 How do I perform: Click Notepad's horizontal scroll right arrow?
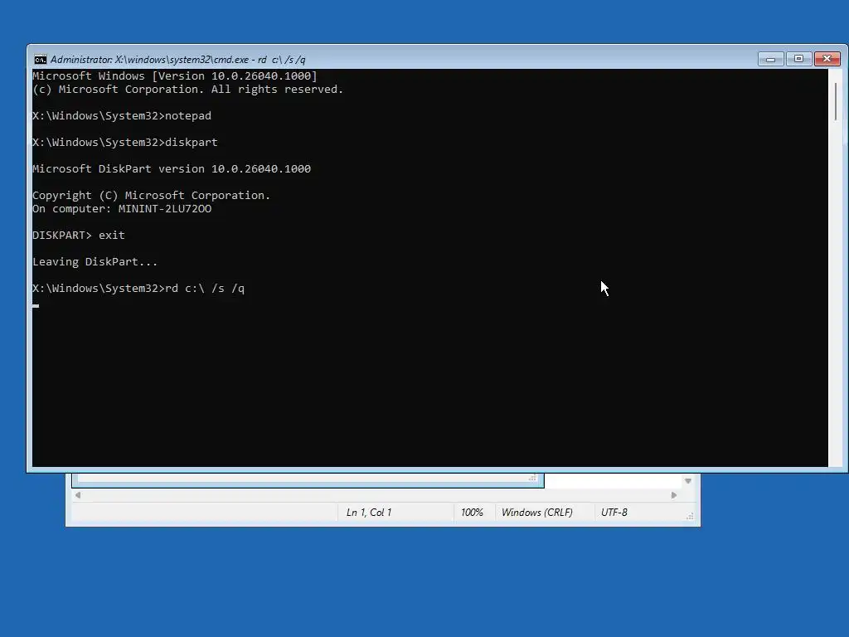674,495
